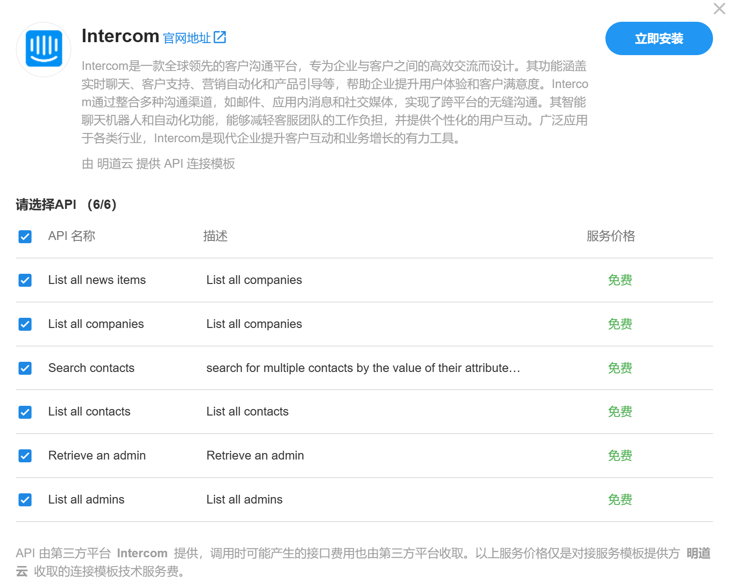Click the description of the List all news items row

[254, 280]
